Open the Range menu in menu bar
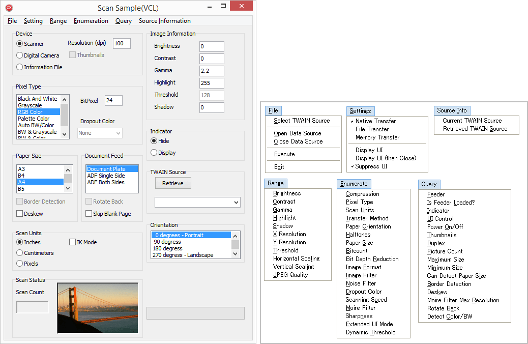This screenshot has height=344, width=528. (58, 21)
